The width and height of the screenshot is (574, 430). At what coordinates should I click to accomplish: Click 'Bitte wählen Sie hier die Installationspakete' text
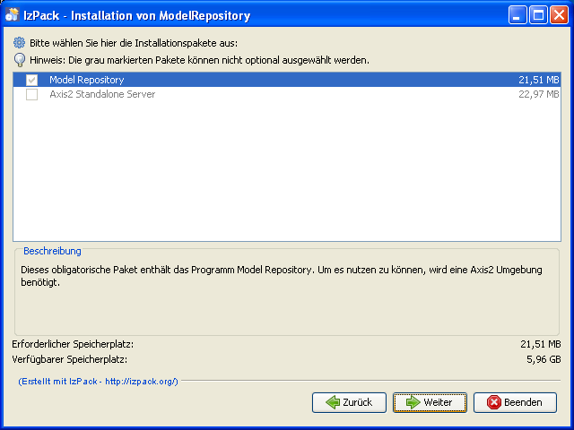(134, 43)
